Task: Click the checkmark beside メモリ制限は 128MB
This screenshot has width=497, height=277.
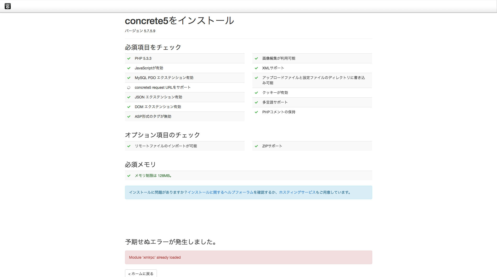Action: click(129, 176)
